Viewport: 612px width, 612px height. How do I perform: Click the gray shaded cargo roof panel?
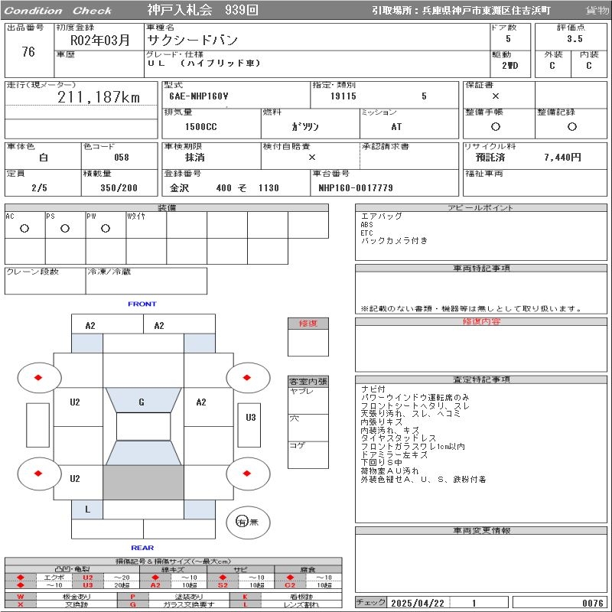click(143, 483)
